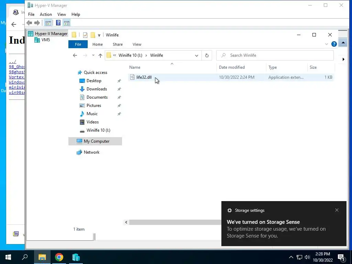This screenshot has height=264, width=352.
Task: Go back in File Explorer
Action: click(75, 55)
